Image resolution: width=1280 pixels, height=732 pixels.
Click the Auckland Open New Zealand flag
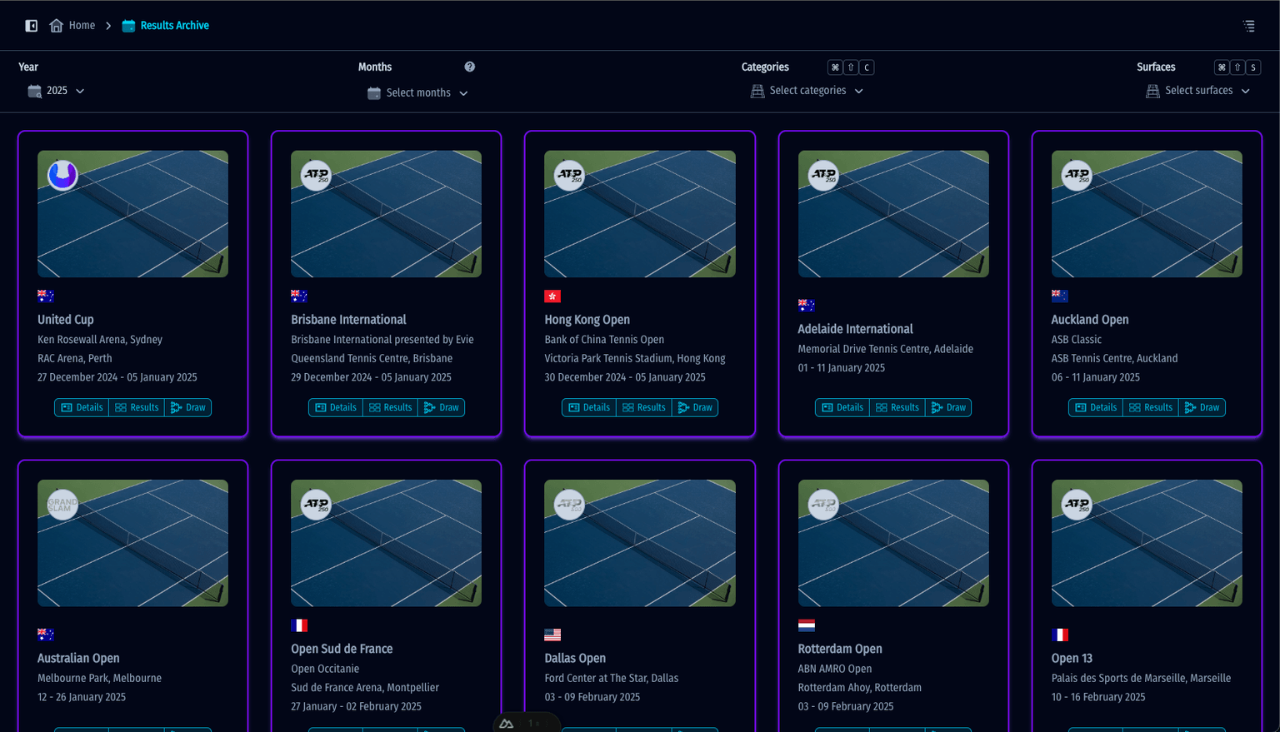click(x=1060, y=296)
